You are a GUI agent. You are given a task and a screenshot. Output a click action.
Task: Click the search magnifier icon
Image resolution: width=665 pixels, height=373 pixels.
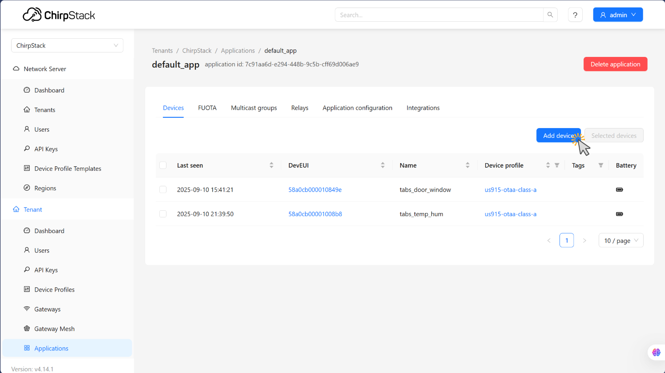click(x=550, y=15)
